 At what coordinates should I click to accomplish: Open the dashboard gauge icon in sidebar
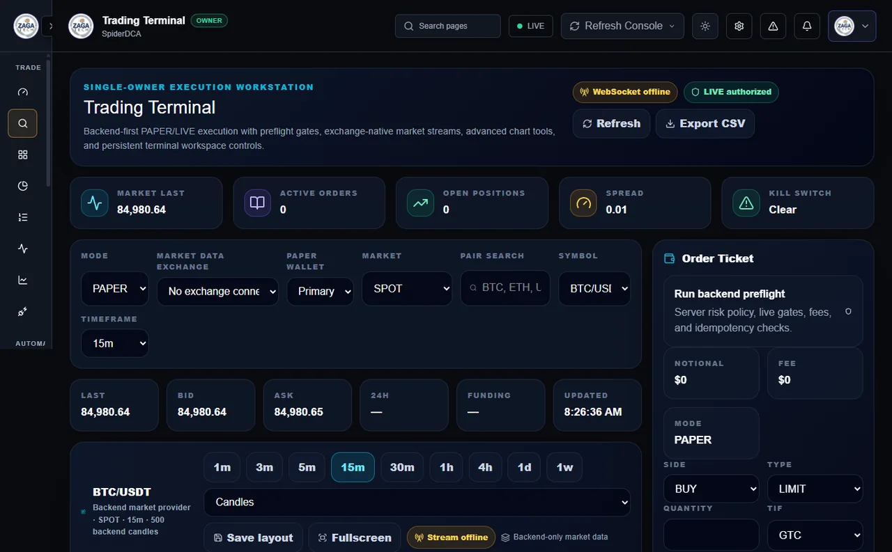tap(23, 92)
